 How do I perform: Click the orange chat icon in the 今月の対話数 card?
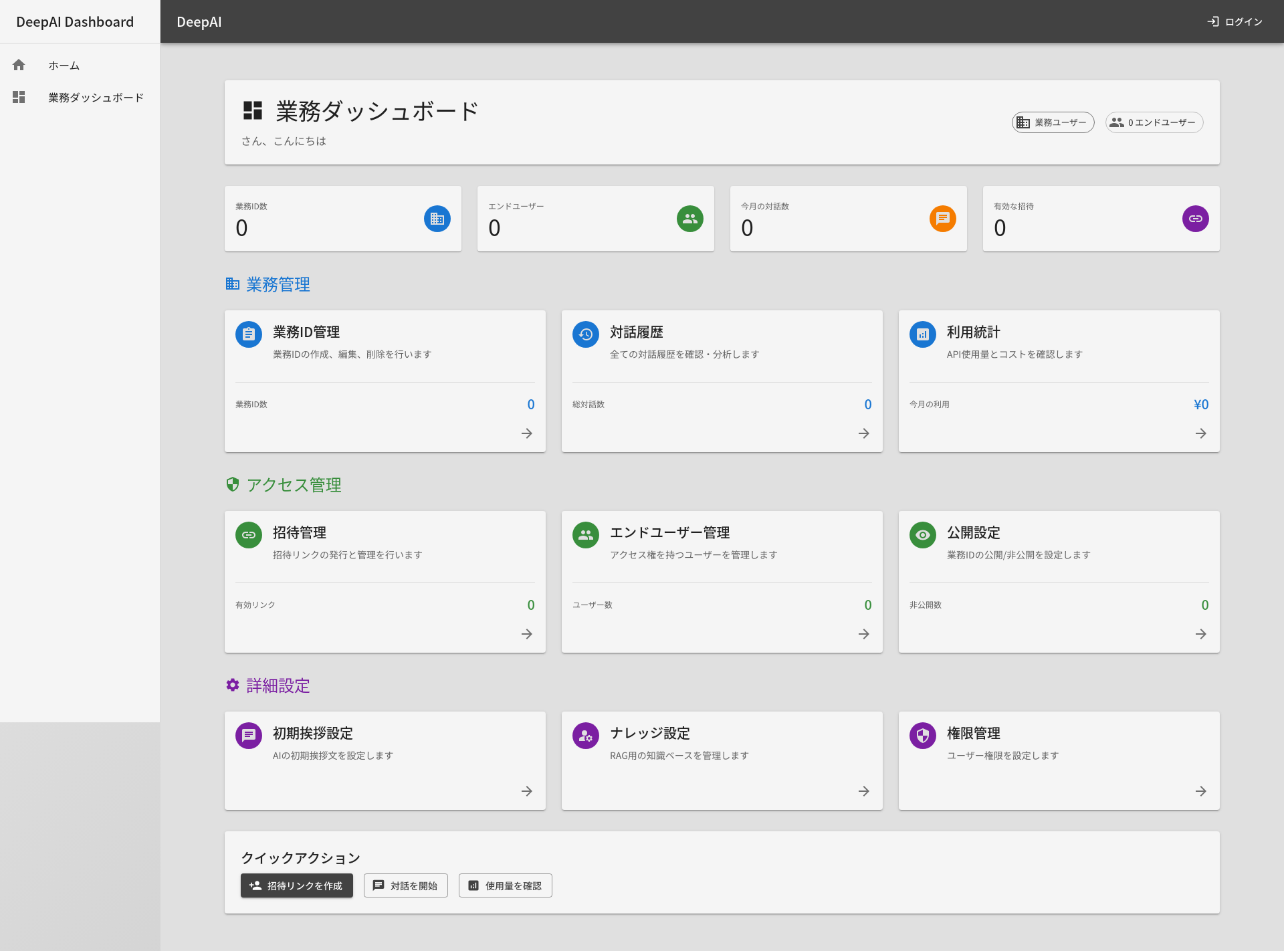point(943,219)
